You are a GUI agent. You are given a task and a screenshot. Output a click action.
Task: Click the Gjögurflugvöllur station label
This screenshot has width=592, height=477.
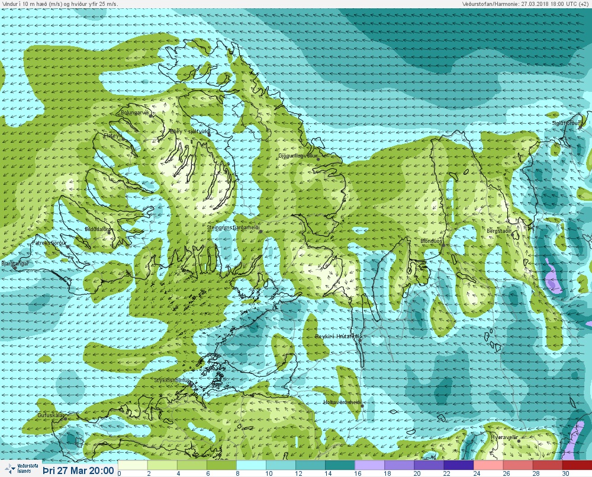pos(298,156)
